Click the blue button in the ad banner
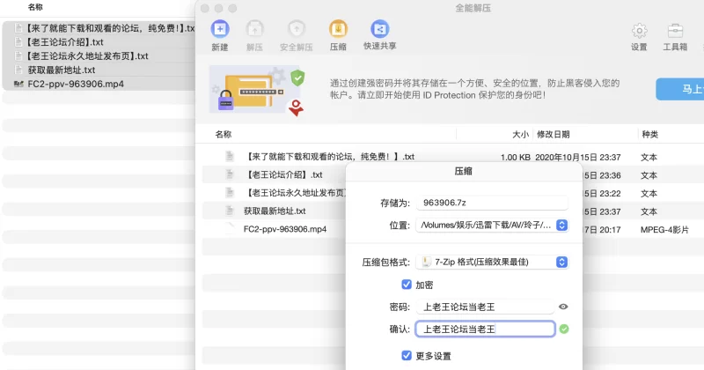 click(680, 89)
